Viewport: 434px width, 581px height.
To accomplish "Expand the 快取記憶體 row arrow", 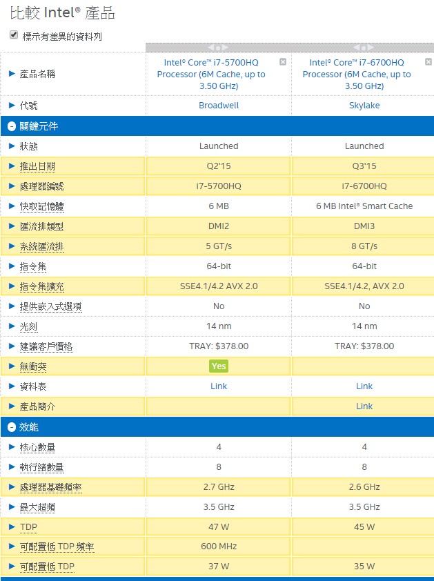I will 12,206.
